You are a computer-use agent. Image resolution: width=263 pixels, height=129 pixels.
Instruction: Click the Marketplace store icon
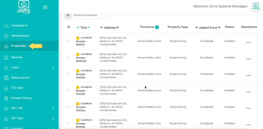click(x=6, y=36)
